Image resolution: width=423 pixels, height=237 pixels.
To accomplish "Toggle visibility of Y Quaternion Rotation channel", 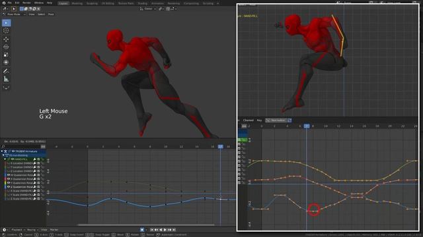I will [9, 183].
